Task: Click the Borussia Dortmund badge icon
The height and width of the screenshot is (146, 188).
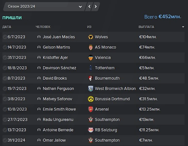Action: click(90, 99)
